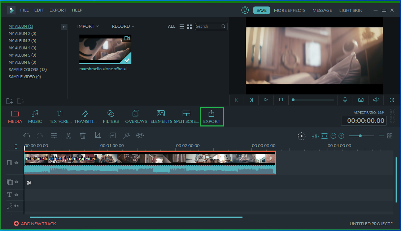Adjust the timeline zoom slider handle
Image resolution: width=401 pixels, height=231 pixels.
[360, 136]
